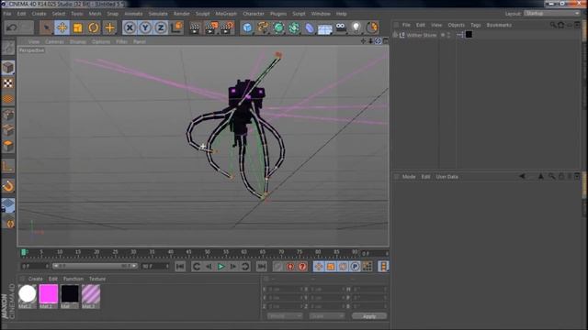
Task: Toggle position keyframe recording icon
Action: [x=319, y=267]
